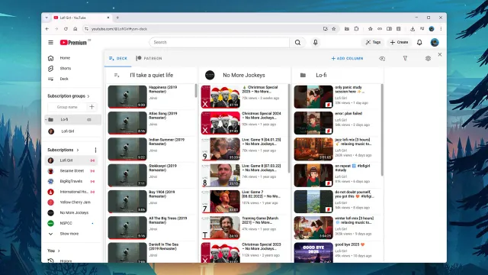Image resolution: width=488 pixels, height=275 pixels.
Task: Collapse the Lo-fi group tree arrow
Action: 46,119
